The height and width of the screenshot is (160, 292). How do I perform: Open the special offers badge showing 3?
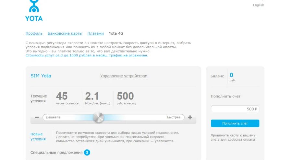(x=87, y=153)
